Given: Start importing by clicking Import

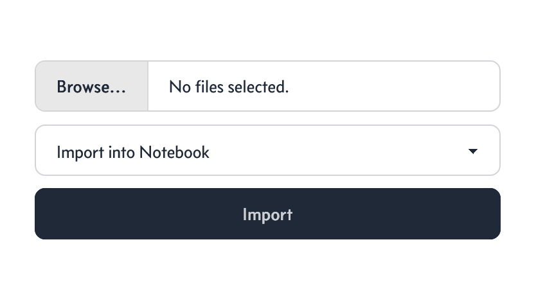Looking at the screenshot, I should 267,214.
